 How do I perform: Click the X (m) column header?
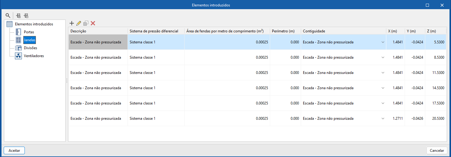point(395,31)
